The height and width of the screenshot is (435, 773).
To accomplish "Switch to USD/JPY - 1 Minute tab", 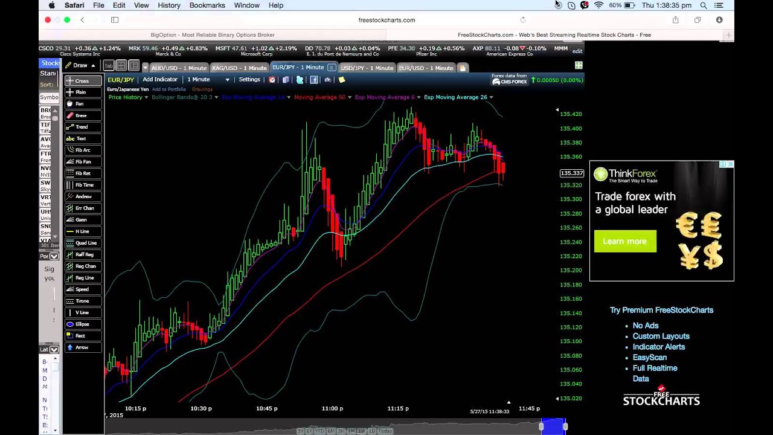I will pyautogui.click(x=367, y=68).
